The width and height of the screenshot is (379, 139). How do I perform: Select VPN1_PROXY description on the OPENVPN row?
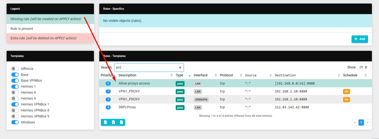(129, 99)
